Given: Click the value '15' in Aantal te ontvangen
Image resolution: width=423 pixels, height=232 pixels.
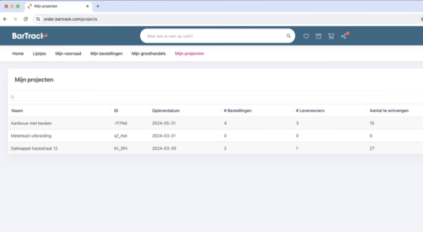Looking at the screenshot, I should 372,123.
